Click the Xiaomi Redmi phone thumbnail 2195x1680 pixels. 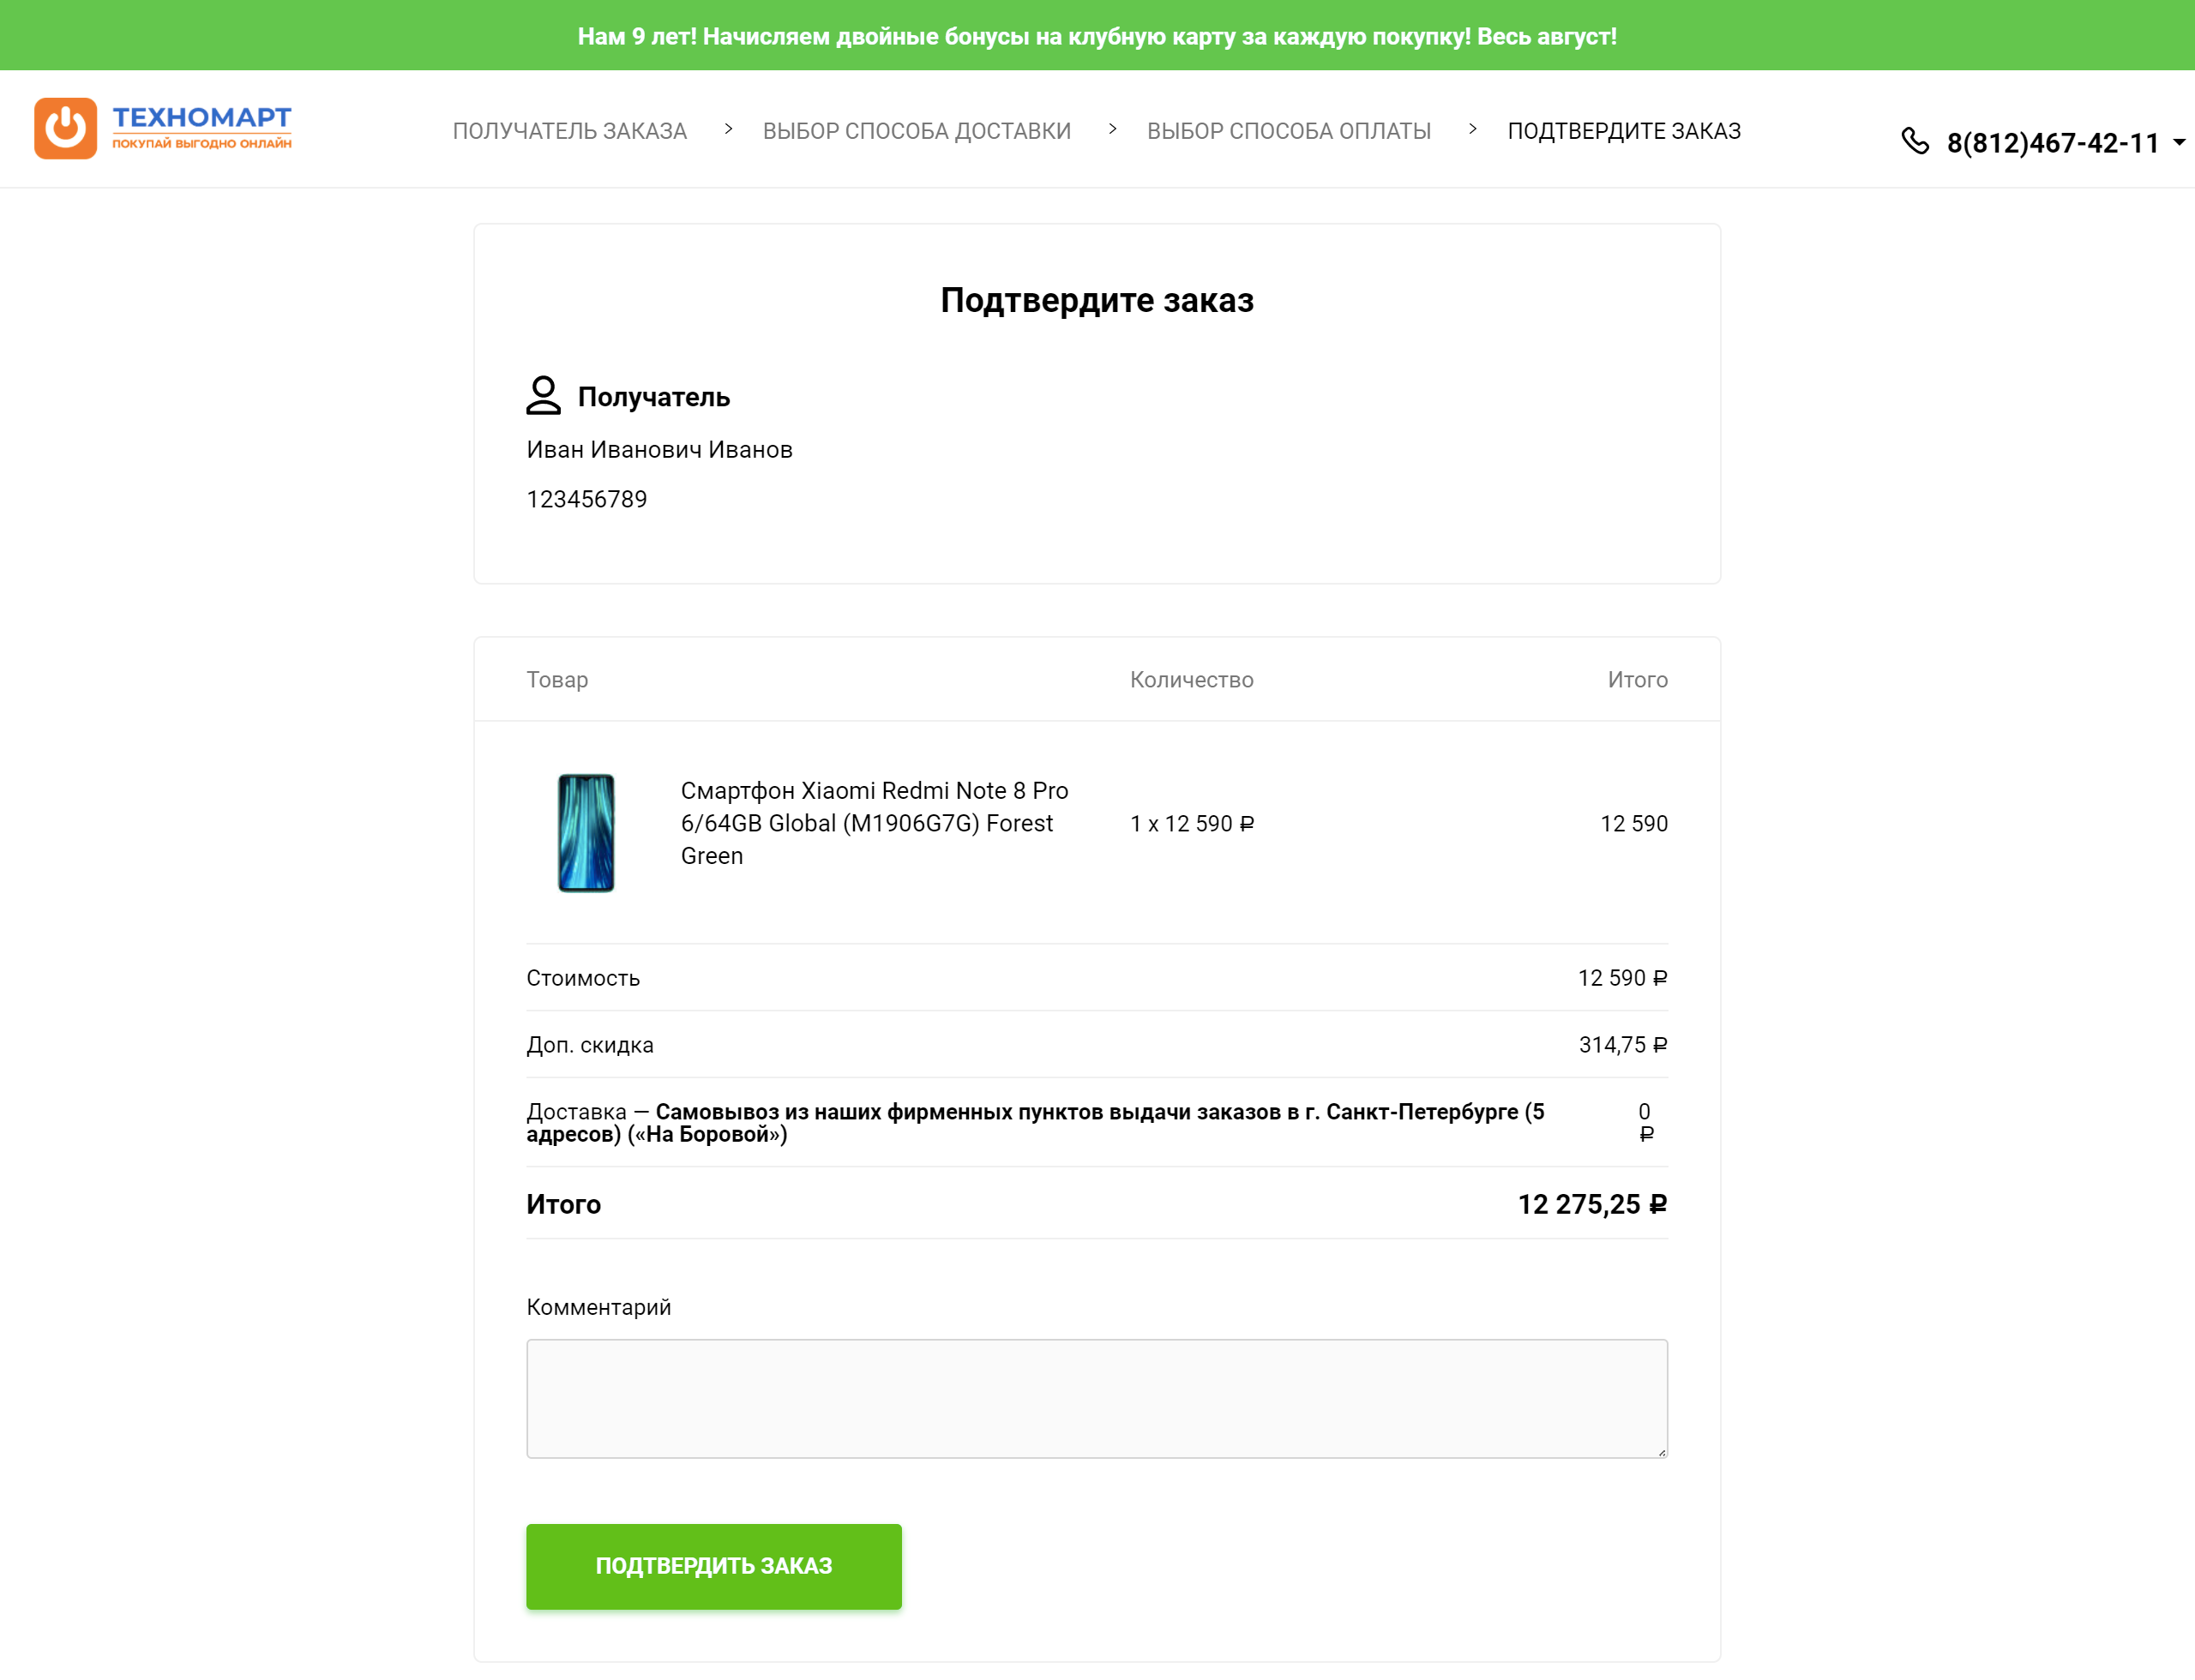click(586, 832)
